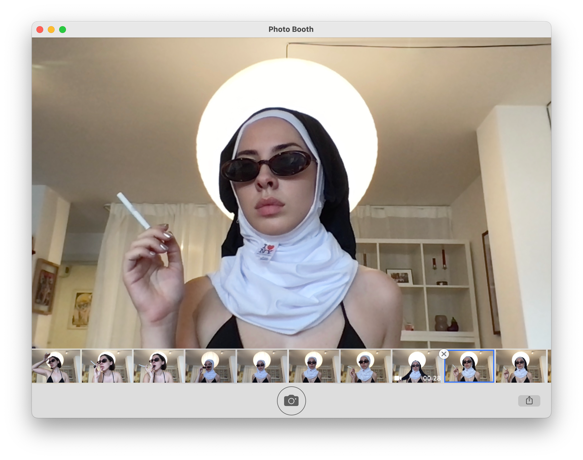Open the Share menu button
Image resolution: width=583 pixels, height=460 pixels.
click(x=529, y=401)
